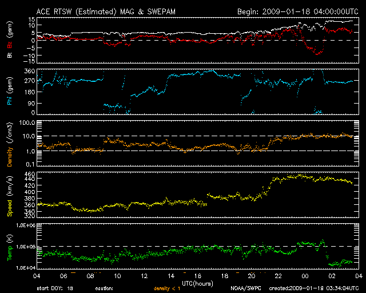Click hour label "00" on the time axis
Image resolution: width=366 pixels, height=293 pixels.
tap(305, 276)
